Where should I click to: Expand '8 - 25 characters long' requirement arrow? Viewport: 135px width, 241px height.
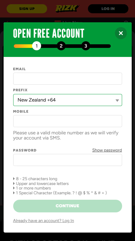pos(14,179)
